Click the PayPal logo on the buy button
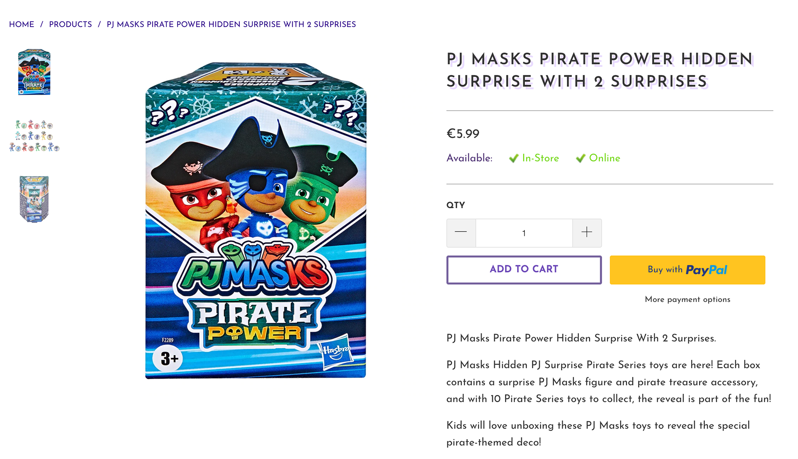This screenshot has height=459, width=798. pos(706,270)
